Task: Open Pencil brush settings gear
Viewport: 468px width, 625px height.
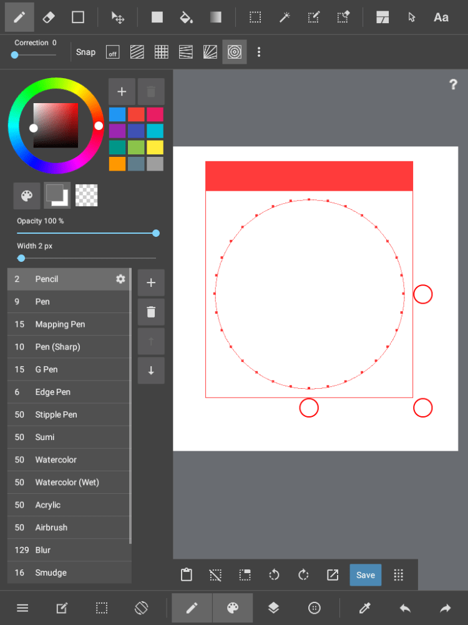Action: click(120, 279)
